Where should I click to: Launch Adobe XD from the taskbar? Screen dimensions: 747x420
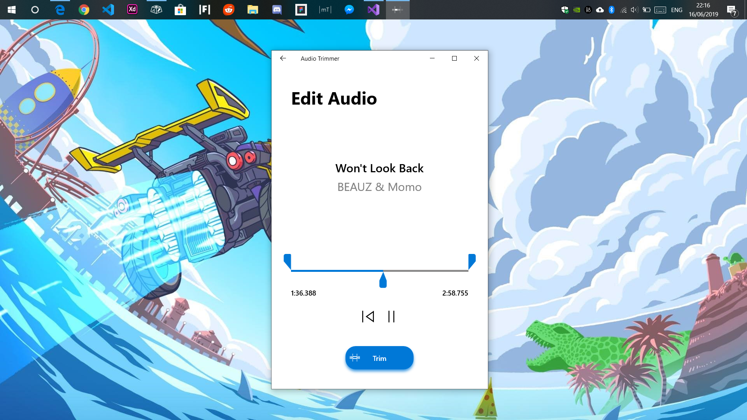pos(132,10)
